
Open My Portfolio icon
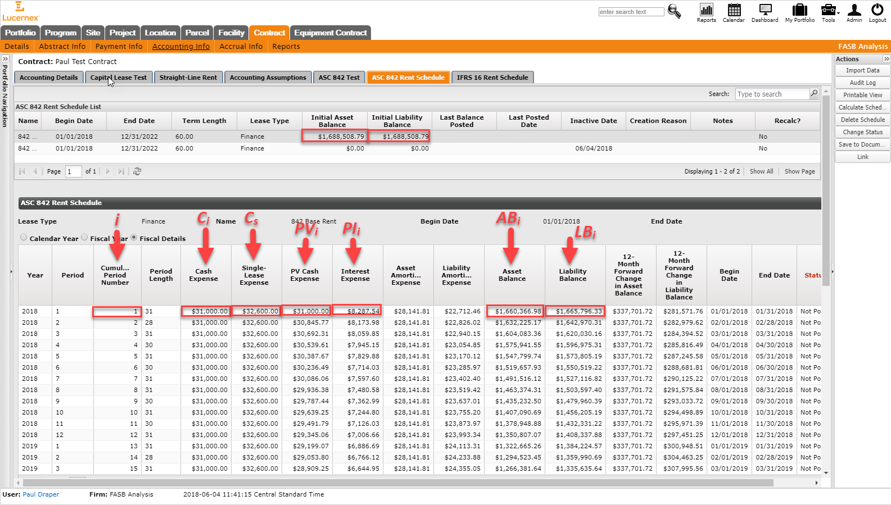pyautogui.click(x=800, y=13)
